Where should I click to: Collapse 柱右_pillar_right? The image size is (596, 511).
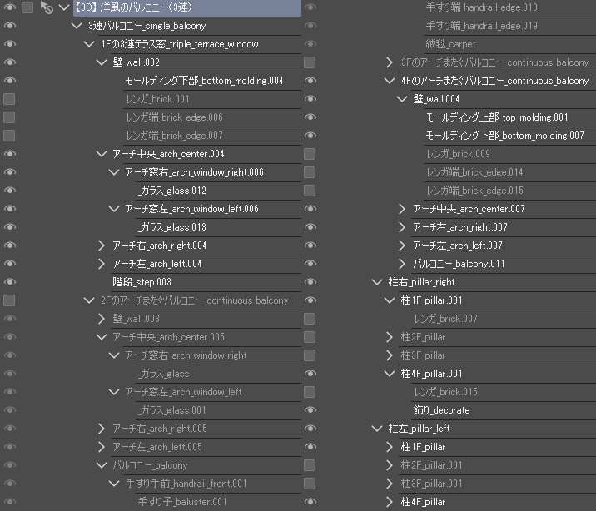point(377,282)
